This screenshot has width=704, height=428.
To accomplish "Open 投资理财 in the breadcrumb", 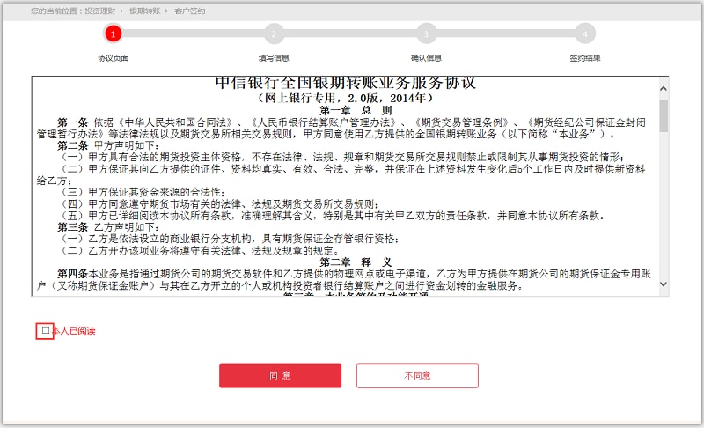I will click(x=99, y=11).
